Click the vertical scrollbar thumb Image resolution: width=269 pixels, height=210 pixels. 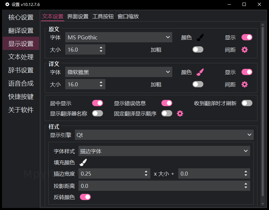(263, 111)
